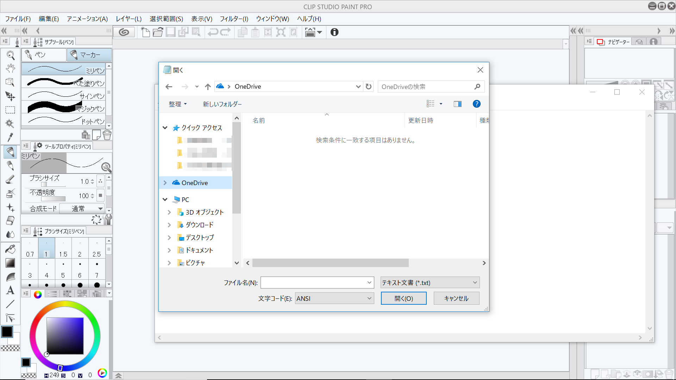
Task: Select the Text tool
Action: coord(11,290)
